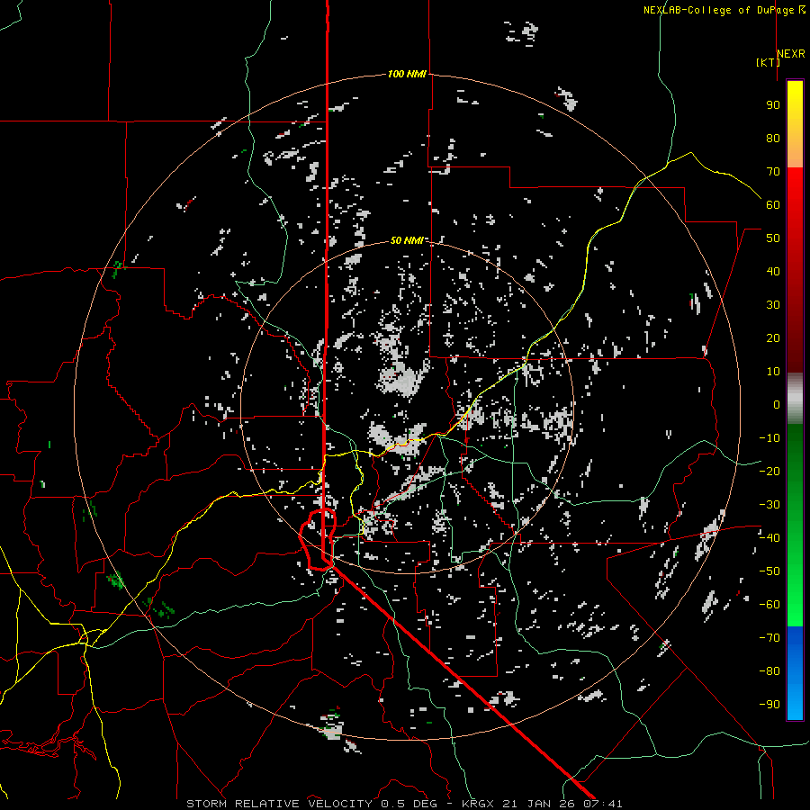Click the 20 value on velocity scale
The width and height of the screenshot is (810, 810).
(x=773, y=337)
